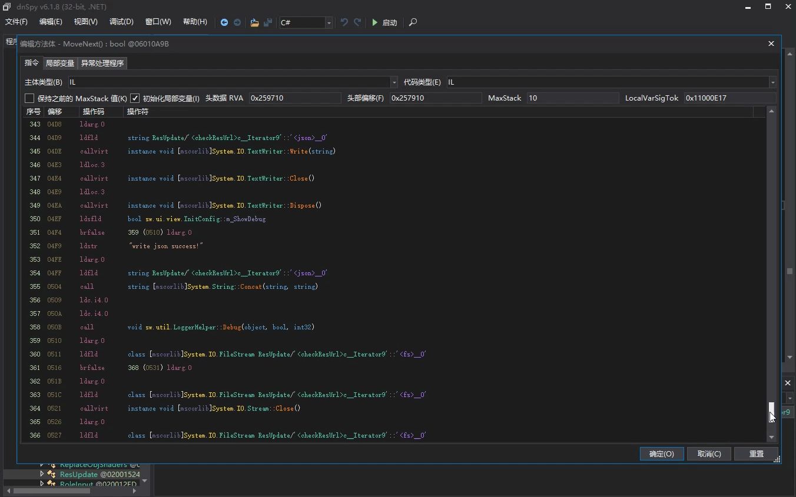
Task: Click the undo arrow in the toolbar
Action: coord(344,22)
